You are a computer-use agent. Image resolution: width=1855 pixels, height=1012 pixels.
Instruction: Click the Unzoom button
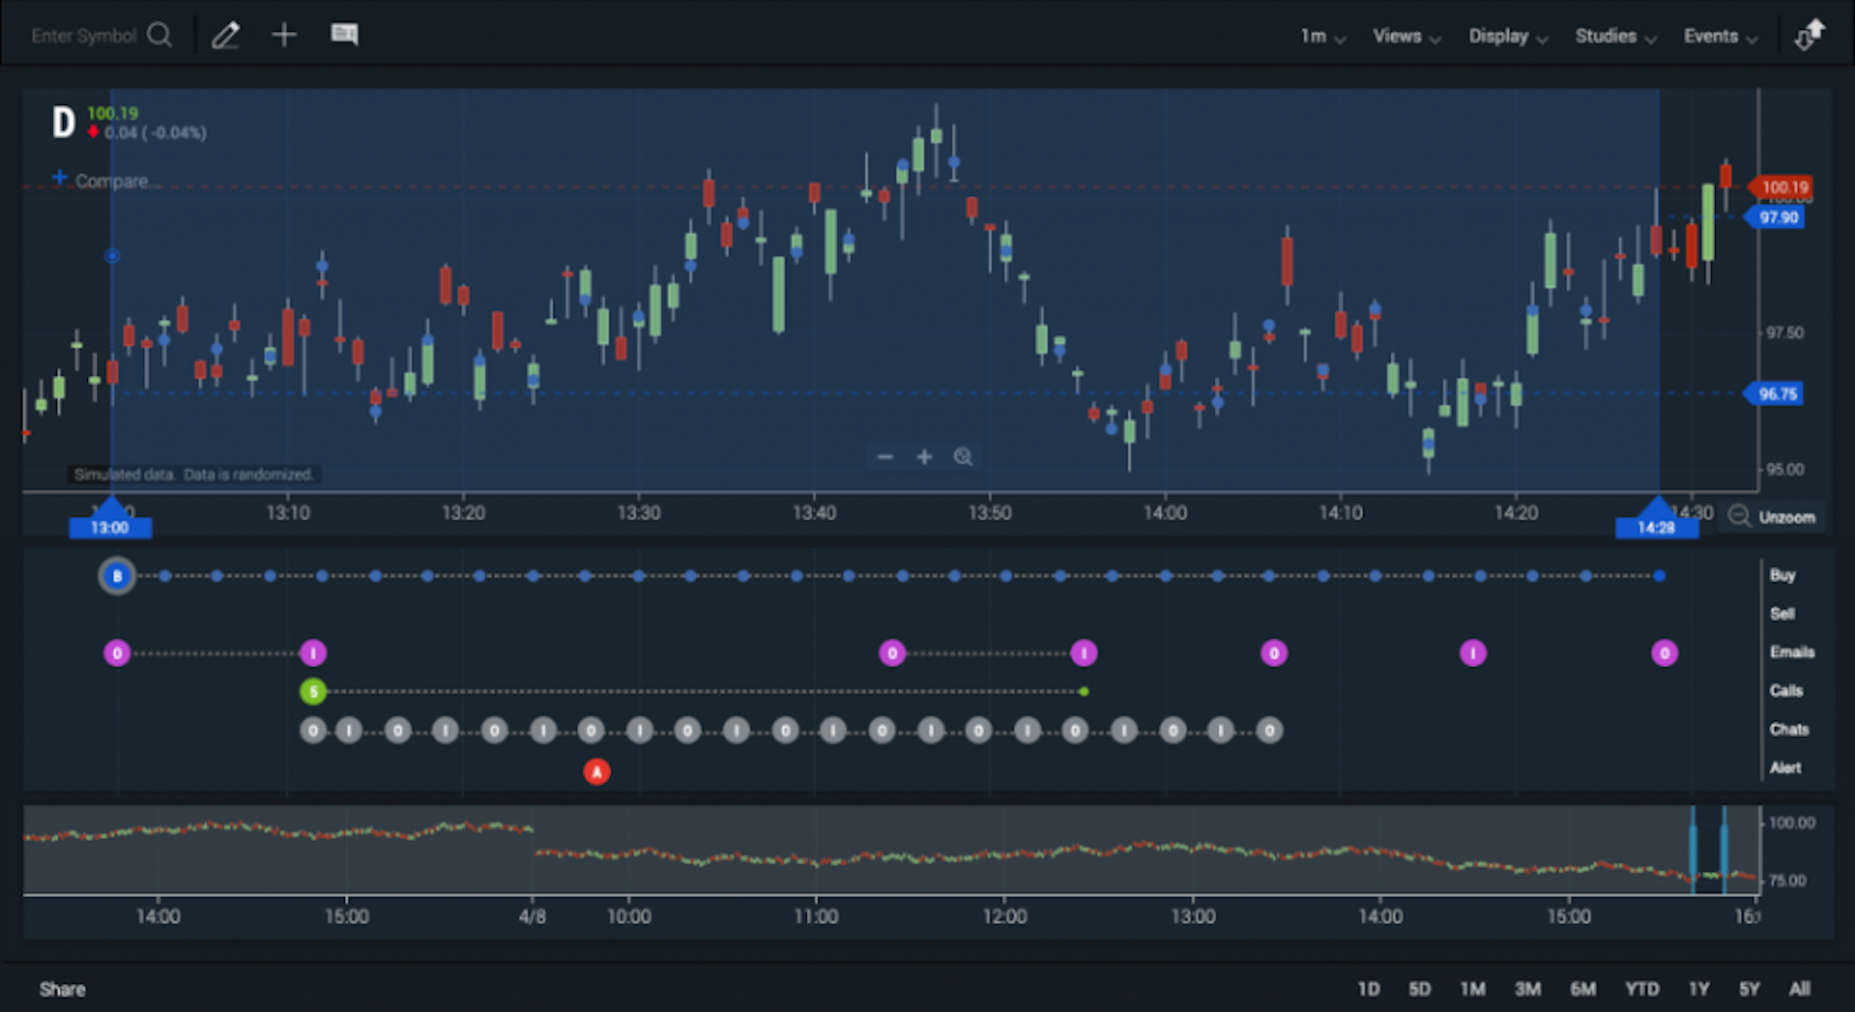pos(1774,517)
